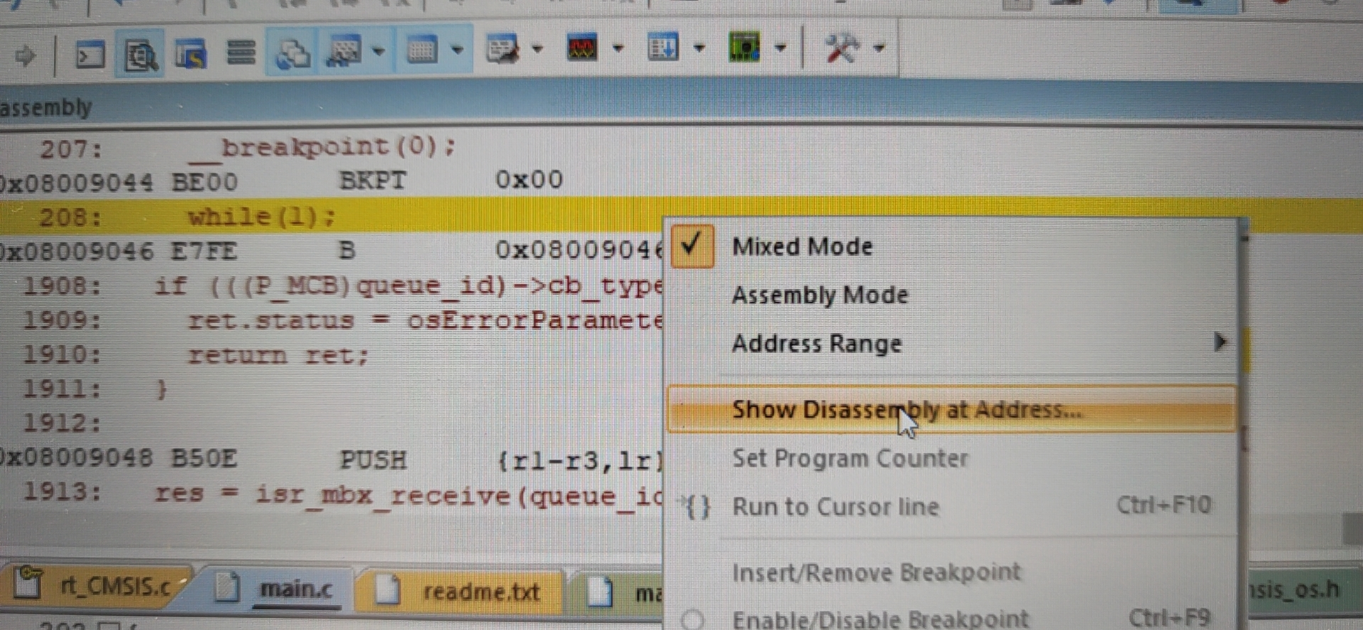Open the Registers Window icon
The image size is (1363, 630).
(241, 53)
